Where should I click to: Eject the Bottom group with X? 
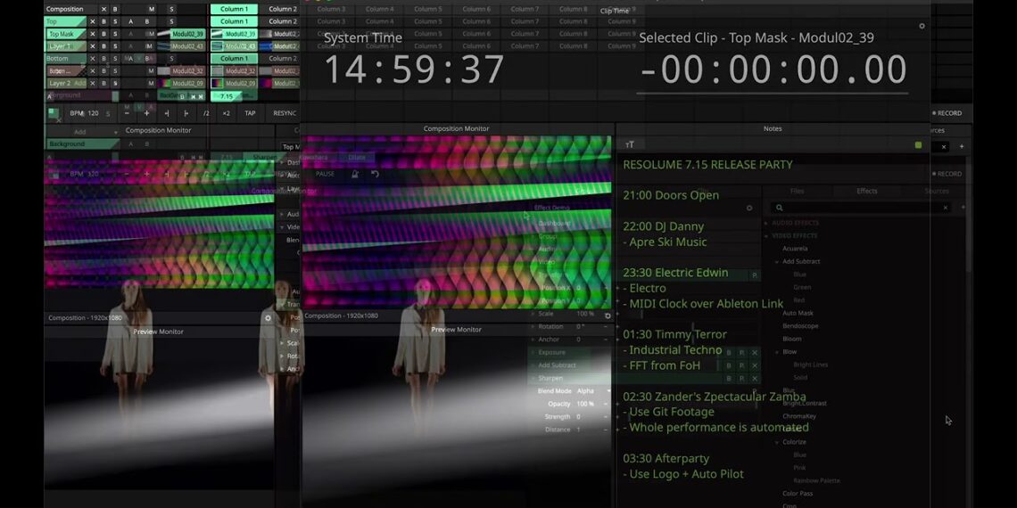(x=93, y=58)
